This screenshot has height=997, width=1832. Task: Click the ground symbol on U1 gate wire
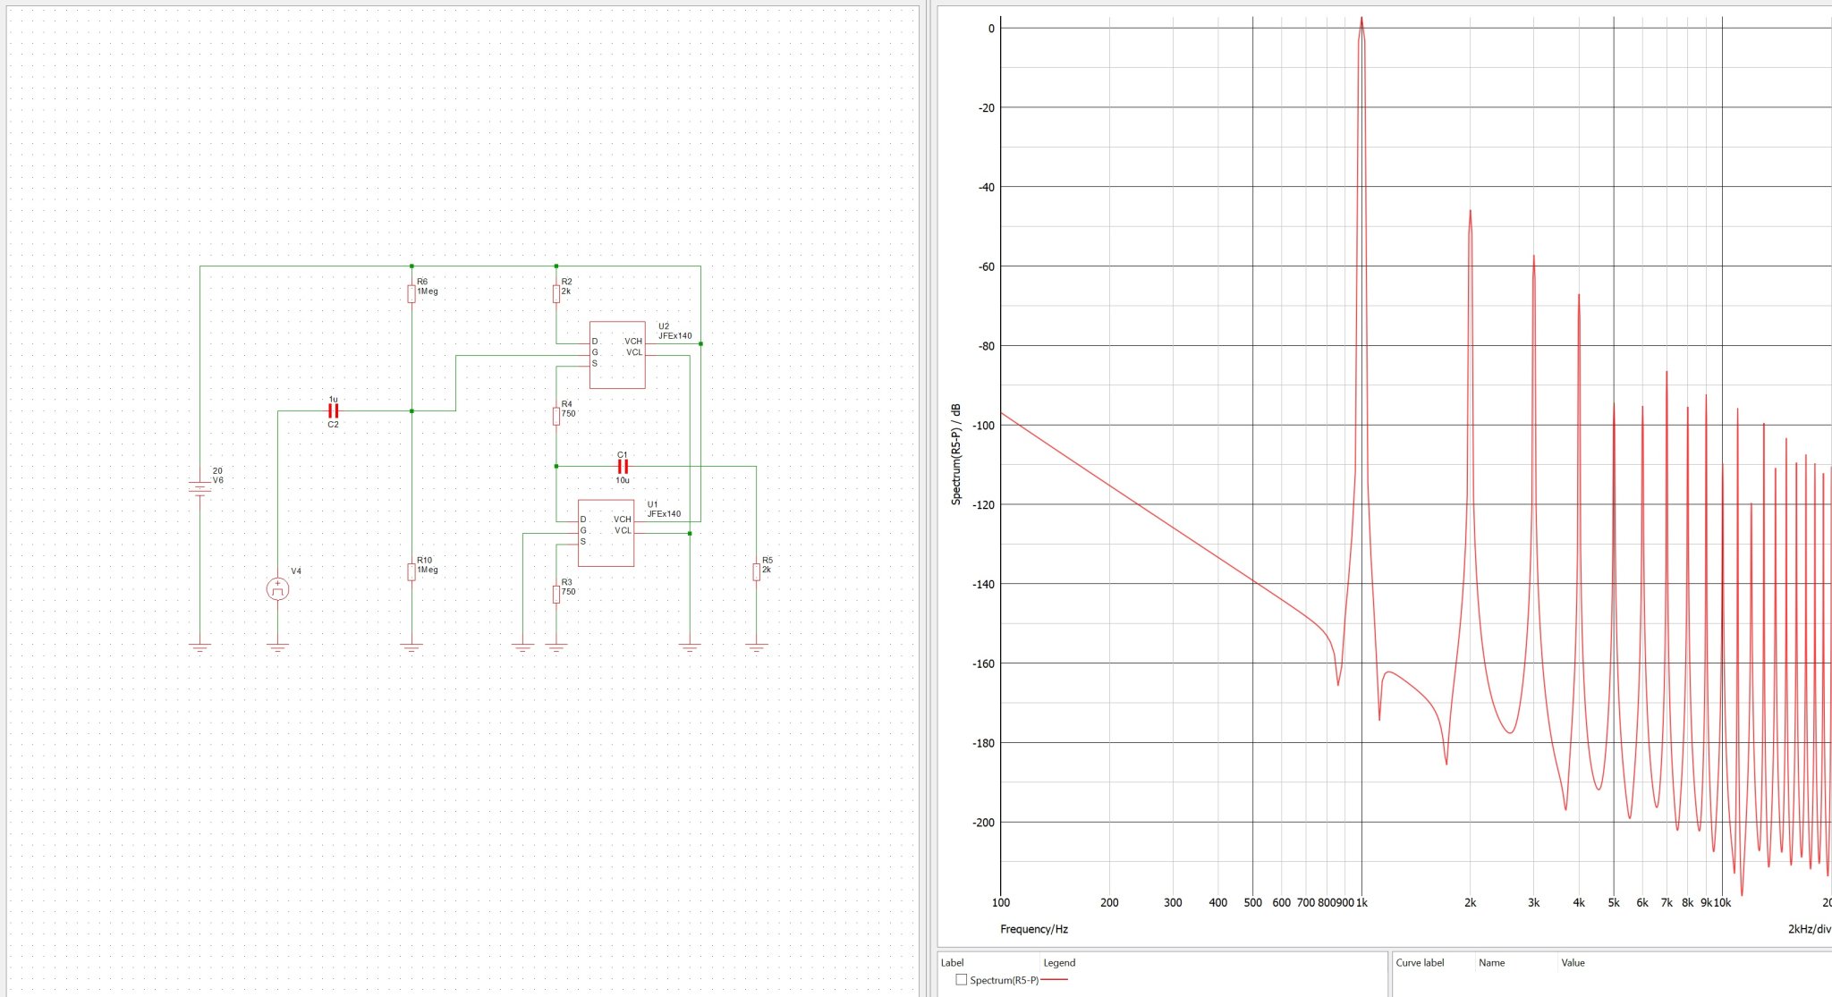(x=523, y=647)
